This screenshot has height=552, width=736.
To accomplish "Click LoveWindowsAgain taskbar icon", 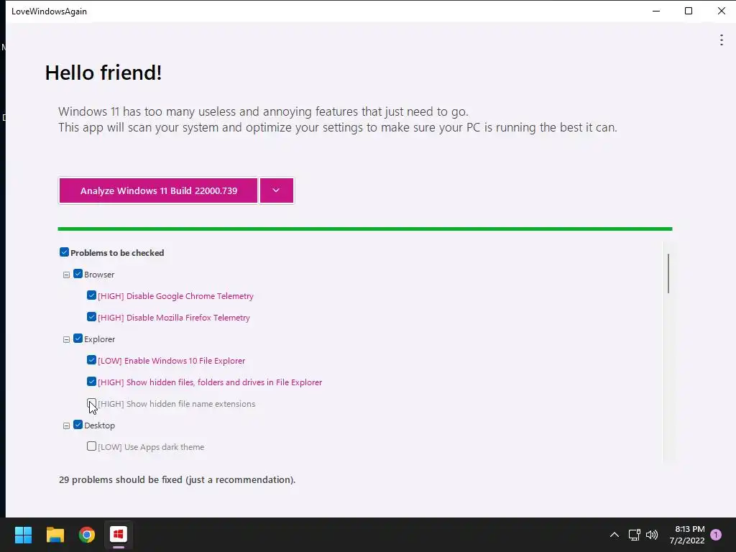I will (x=119, y=535).
